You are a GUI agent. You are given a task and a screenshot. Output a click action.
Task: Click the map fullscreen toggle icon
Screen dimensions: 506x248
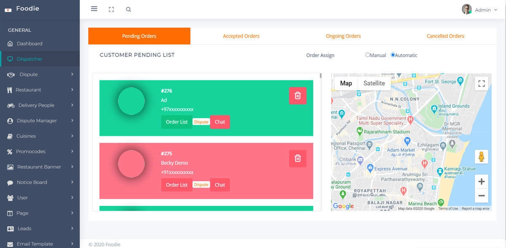pyautogui.click(x=481, y=84)
